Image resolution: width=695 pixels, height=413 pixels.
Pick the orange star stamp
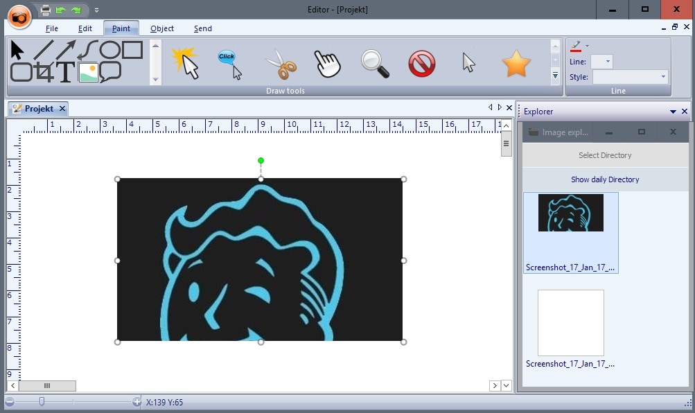pyautogui.click(x=516, y=64)
